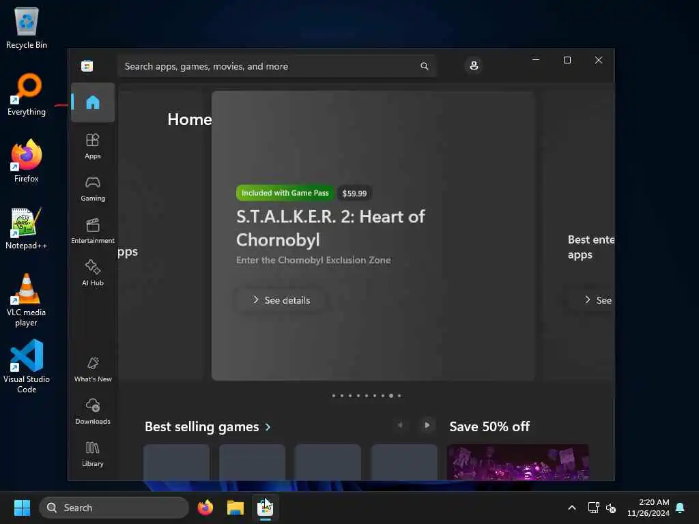Viewport: 699px width, 524px height.
Task: Click the Included with Game Pass badge
Action: 285,193
